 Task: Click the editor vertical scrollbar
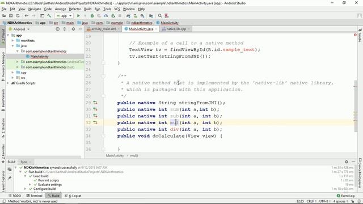pos(356,106)
